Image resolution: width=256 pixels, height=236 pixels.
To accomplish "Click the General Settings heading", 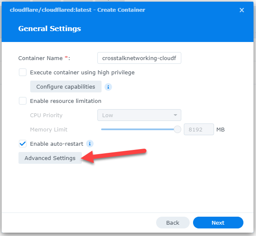I will pos(50,29).
